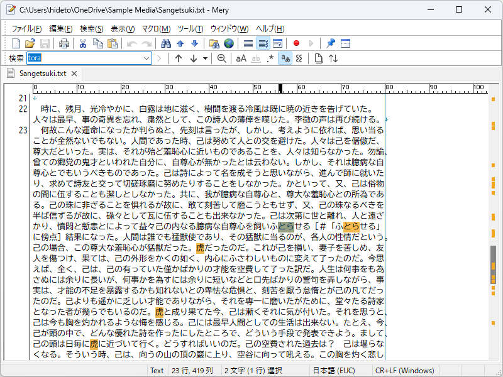This screenshot has height=377, width=503.
Task: Open the web browser globe icon
Action: (x=229, y=43)
